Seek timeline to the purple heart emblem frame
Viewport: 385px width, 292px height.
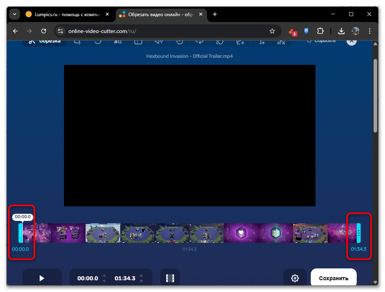[241, 233]
